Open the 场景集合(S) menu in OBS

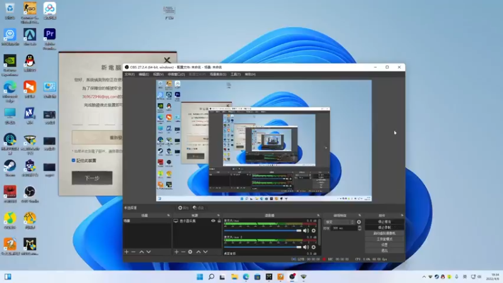coord(218,74)
